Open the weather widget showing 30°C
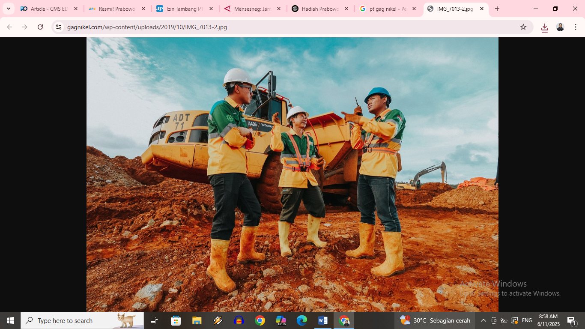The height and width of the screenshot is (329, 585). [x=435, y=320]
